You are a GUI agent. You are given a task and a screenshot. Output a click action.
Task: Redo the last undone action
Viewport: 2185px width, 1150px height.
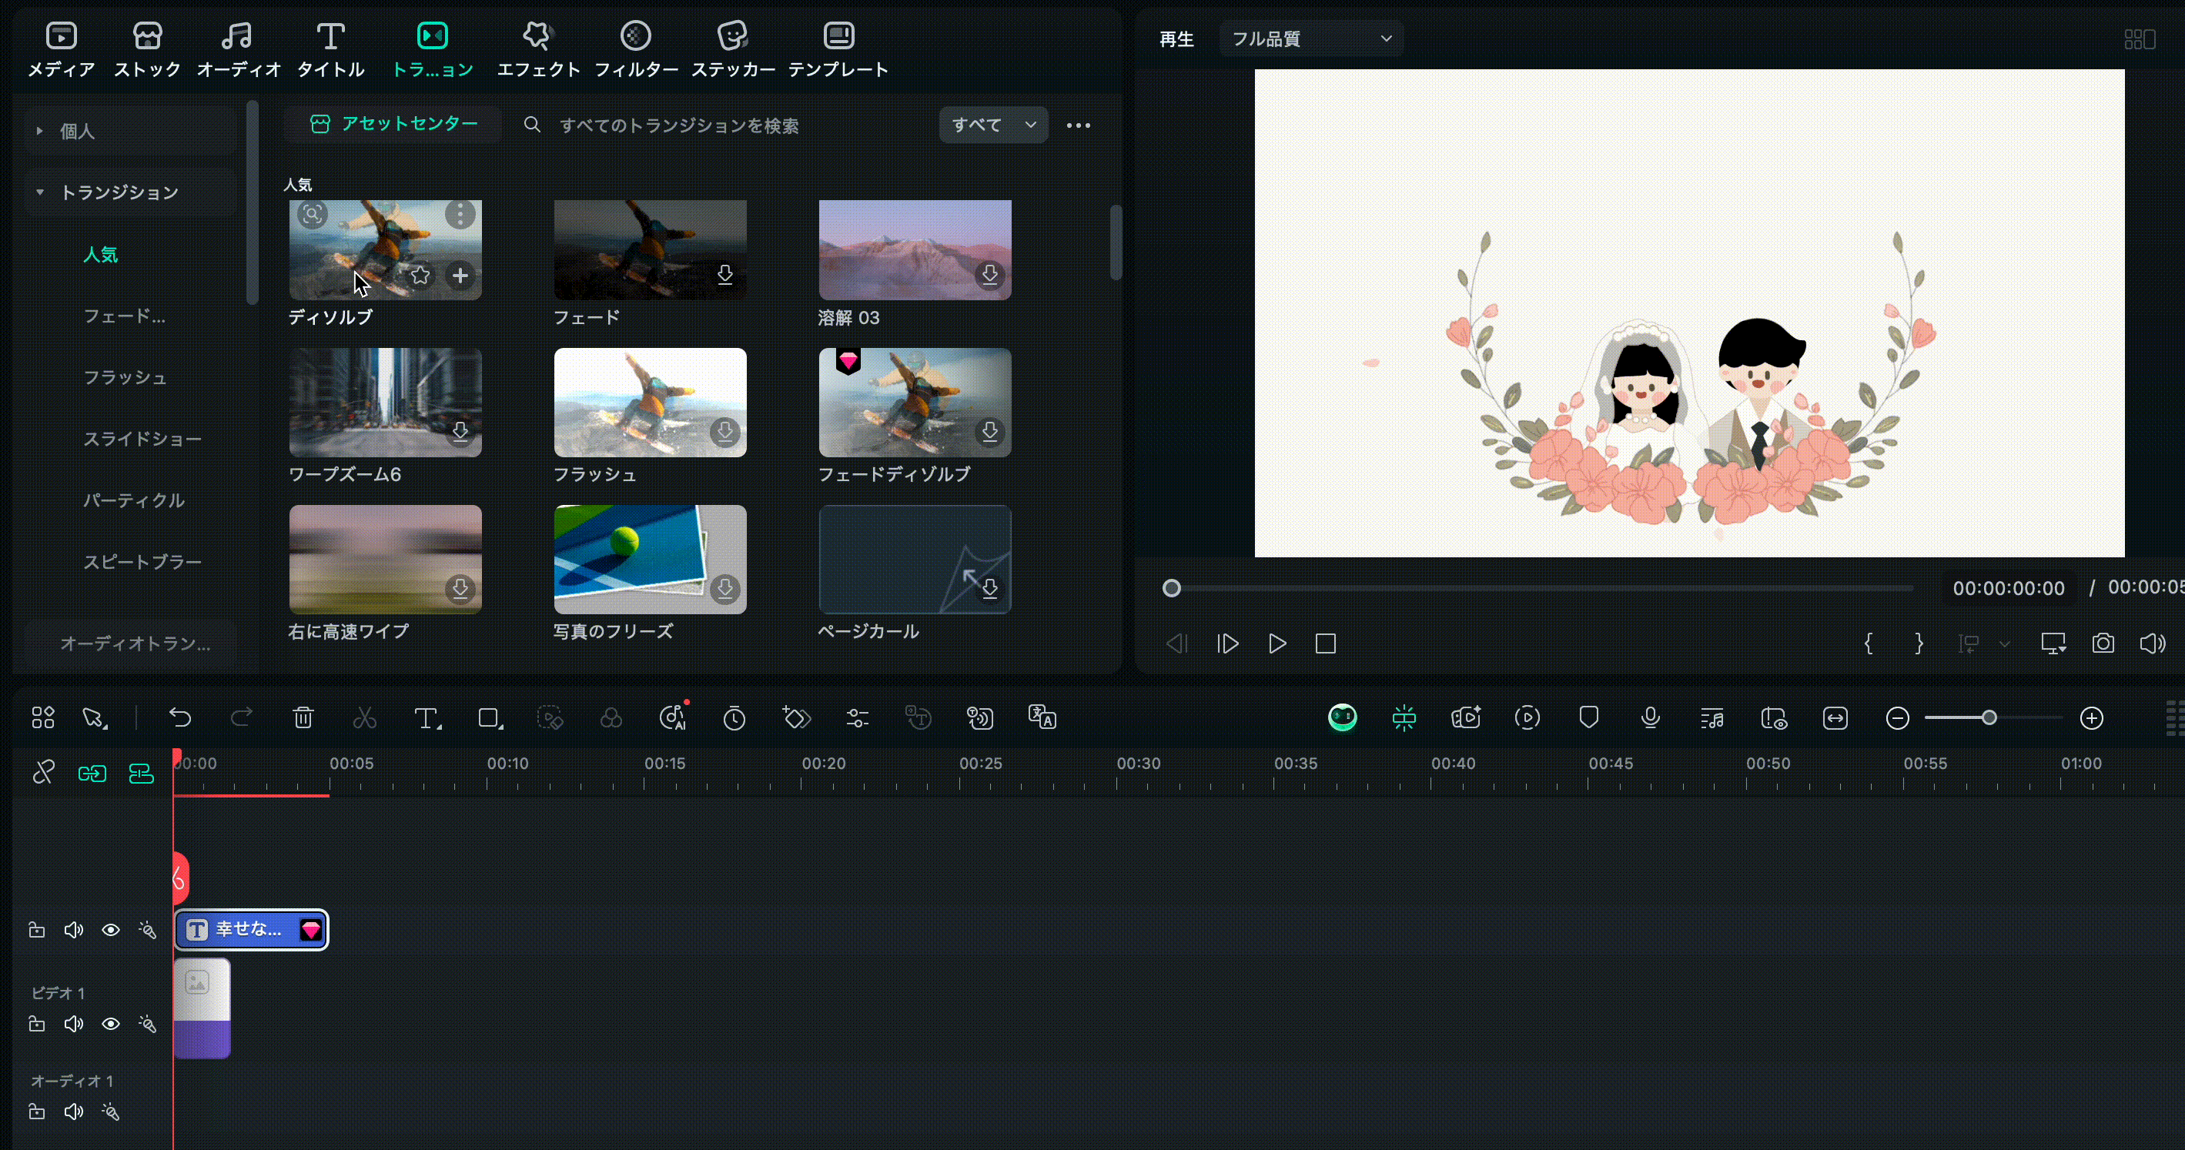tap(242, 718)
